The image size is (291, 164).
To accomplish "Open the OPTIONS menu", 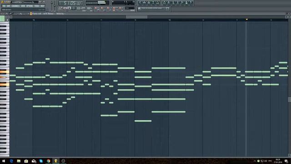I will point(30,6).
